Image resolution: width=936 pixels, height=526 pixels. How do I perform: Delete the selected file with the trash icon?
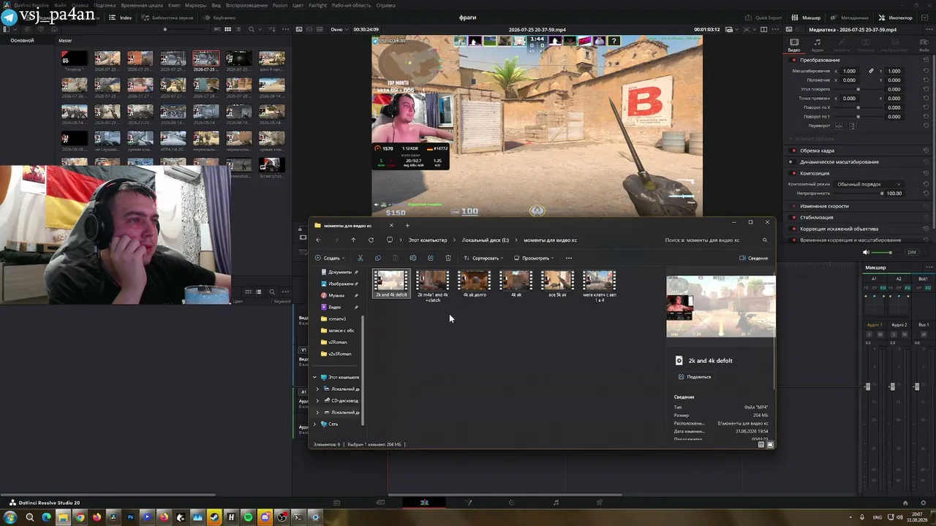pos(448,258)
